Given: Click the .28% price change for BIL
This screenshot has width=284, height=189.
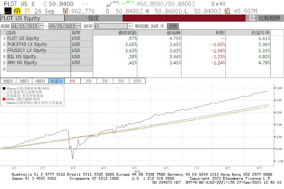Looking at the screenshot, I should pyautogui.click(x=132, y=57).
